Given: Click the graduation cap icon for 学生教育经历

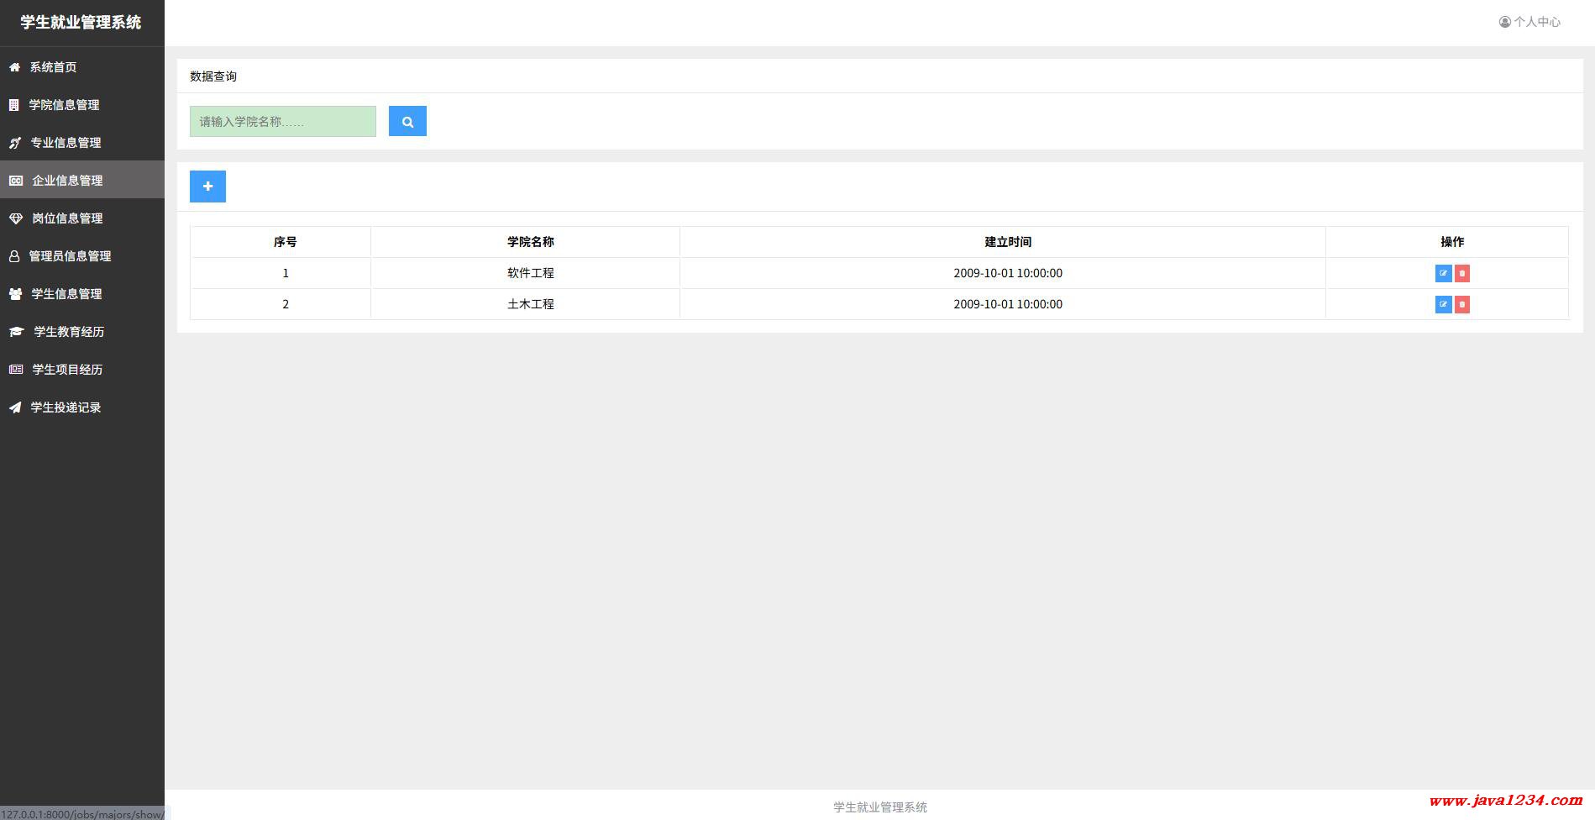Looking at the screenshot, I should [16, 332].
